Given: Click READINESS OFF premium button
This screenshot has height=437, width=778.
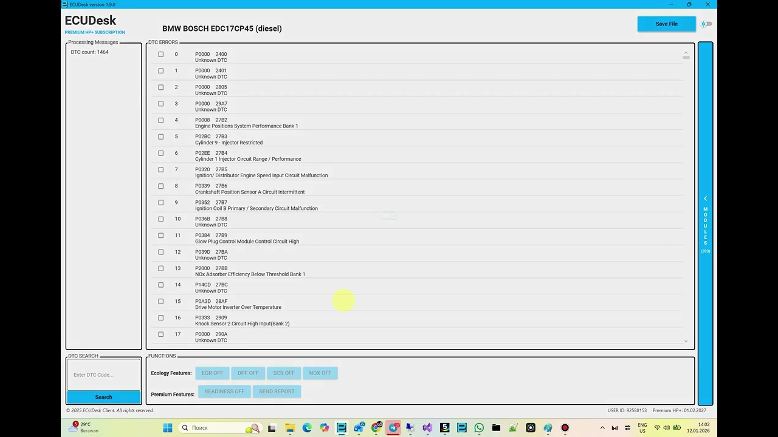Looking at the screenshot, I should click(224, 391).
